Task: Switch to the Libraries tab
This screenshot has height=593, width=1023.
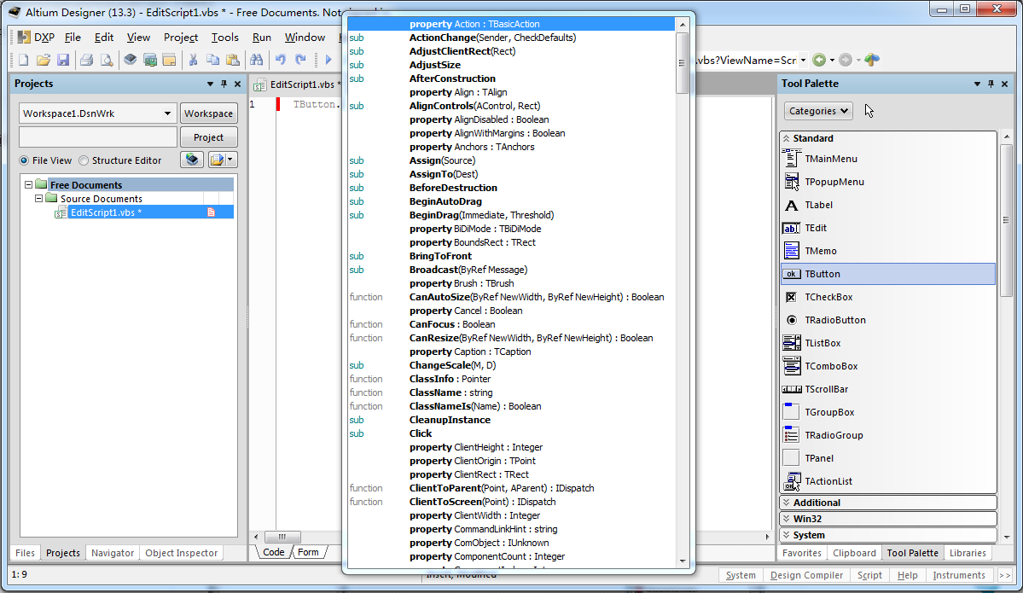Action: click(x=968, y=553)
